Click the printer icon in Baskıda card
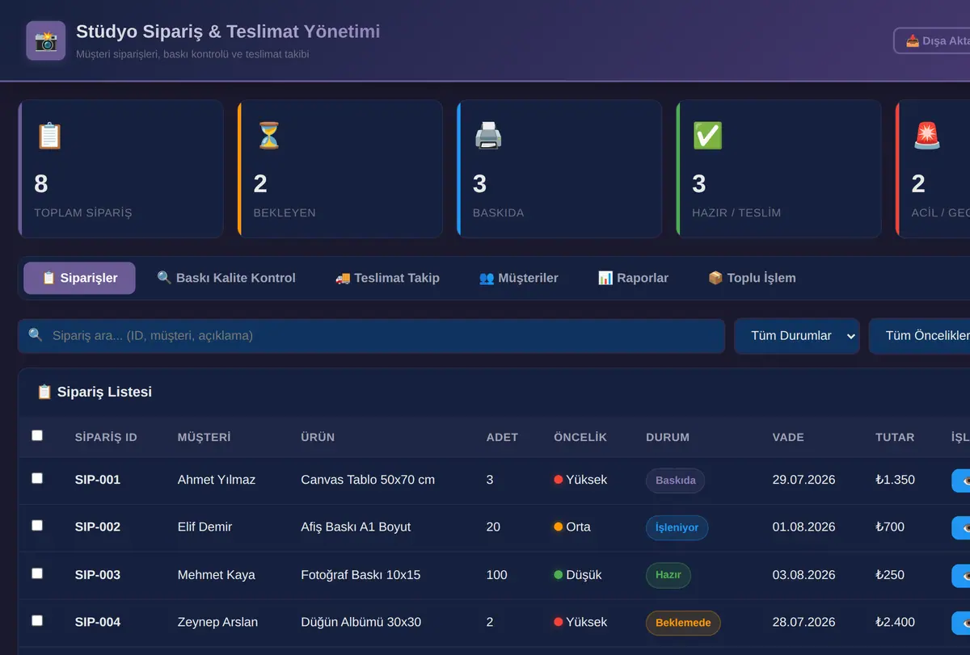Viewport: 970px width, 655px height. pyautogui.click(x=488, y=135)
